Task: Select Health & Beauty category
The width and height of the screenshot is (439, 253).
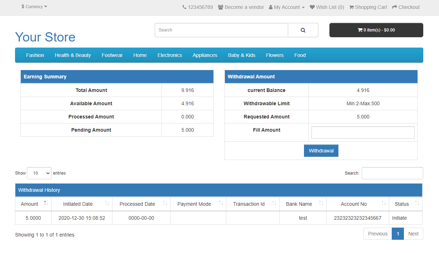Action: (73, 55)
